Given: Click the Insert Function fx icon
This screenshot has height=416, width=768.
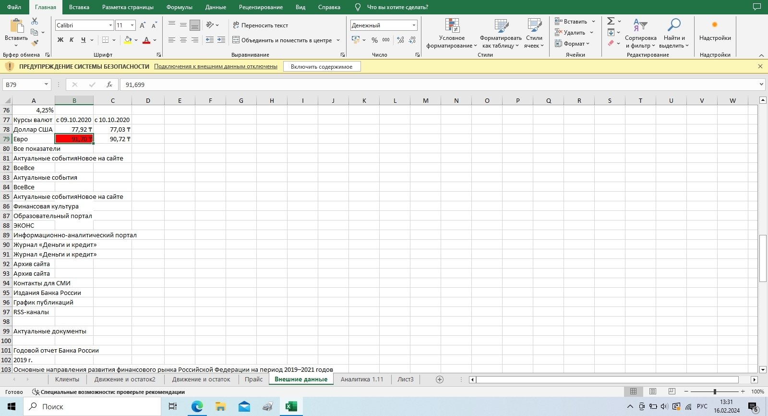Looking at the screenshot, I should point(109,85).
